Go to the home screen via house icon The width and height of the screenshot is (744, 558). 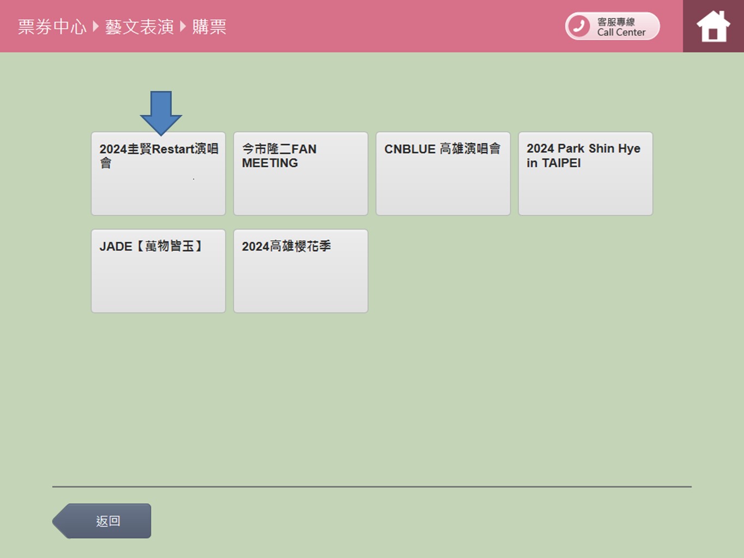point(713,26)
